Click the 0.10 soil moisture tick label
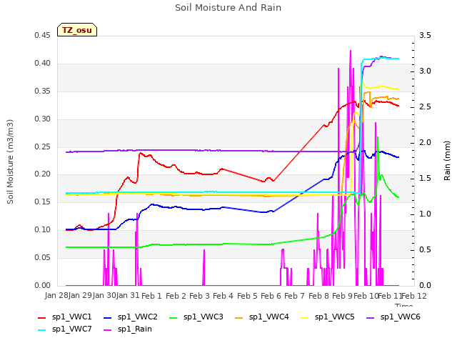Image resolution: width=457 pixels, height=343 pixels. click(42, 230)
